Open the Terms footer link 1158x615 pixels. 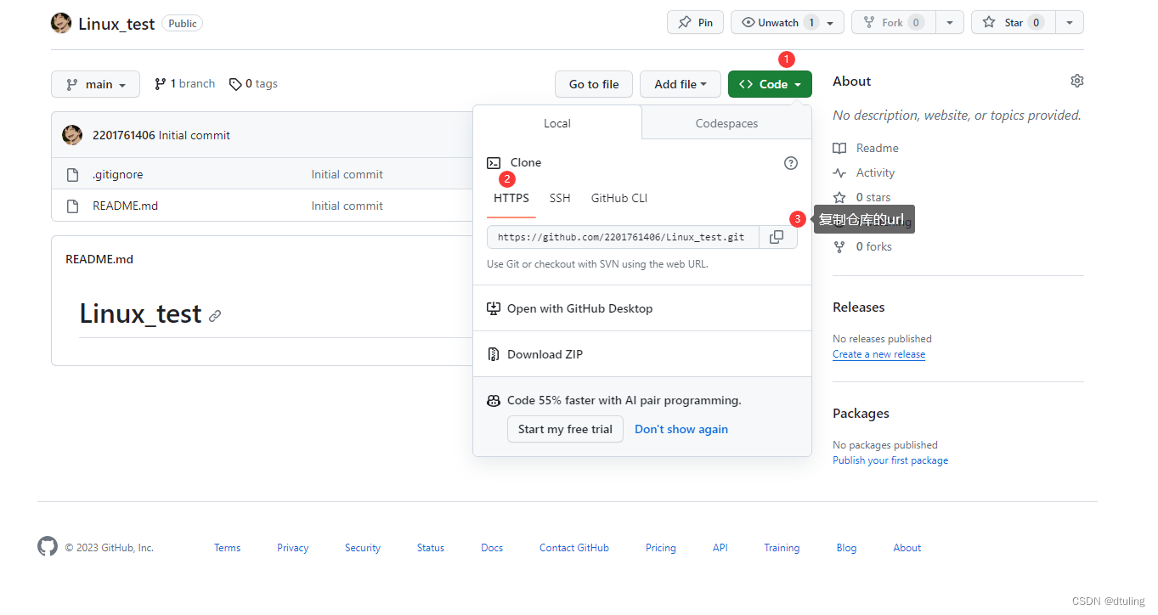click(227, 548)
